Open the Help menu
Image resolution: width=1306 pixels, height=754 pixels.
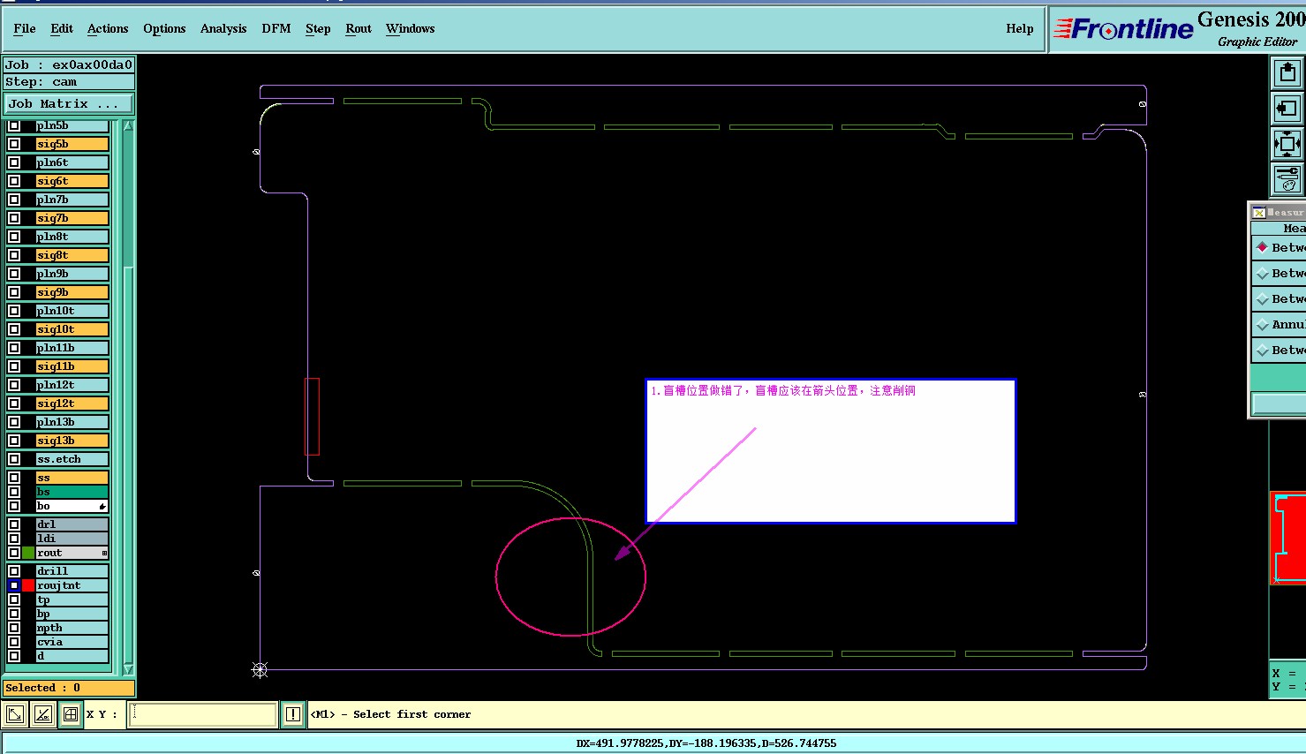pos(1020,28)
